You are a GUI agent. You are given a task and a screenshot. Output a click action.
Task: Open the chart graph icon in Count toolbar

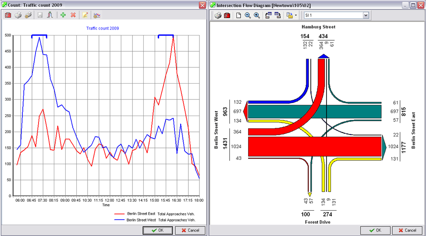coord(97,15)
